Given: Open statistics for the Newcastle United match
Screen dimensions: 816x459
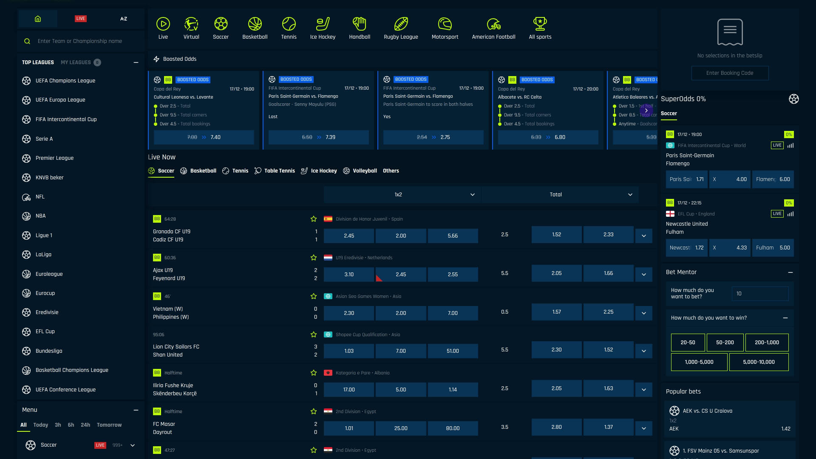Looking at the screenshot, I should coord(790,214).
